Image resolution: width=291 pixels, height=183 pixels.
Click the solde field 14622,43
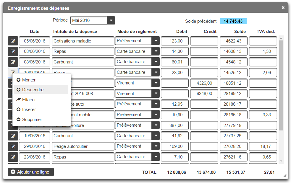pyautogui.click(x=233, y=41)
